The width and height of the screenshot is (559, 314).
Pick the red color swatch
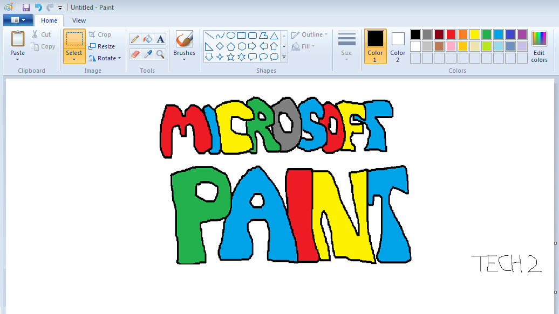point(451,34)
